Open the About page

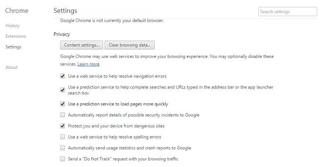coord(11,67)
